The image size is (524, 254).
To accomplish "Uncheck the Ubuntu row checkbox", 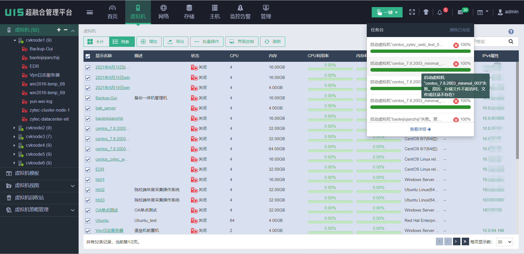I will 88,221.
